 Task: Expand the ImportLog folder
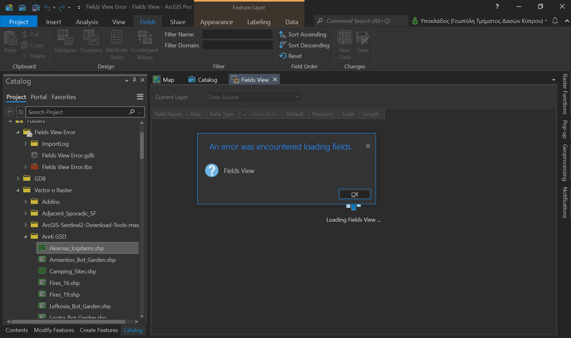click(x=26, y=144)
